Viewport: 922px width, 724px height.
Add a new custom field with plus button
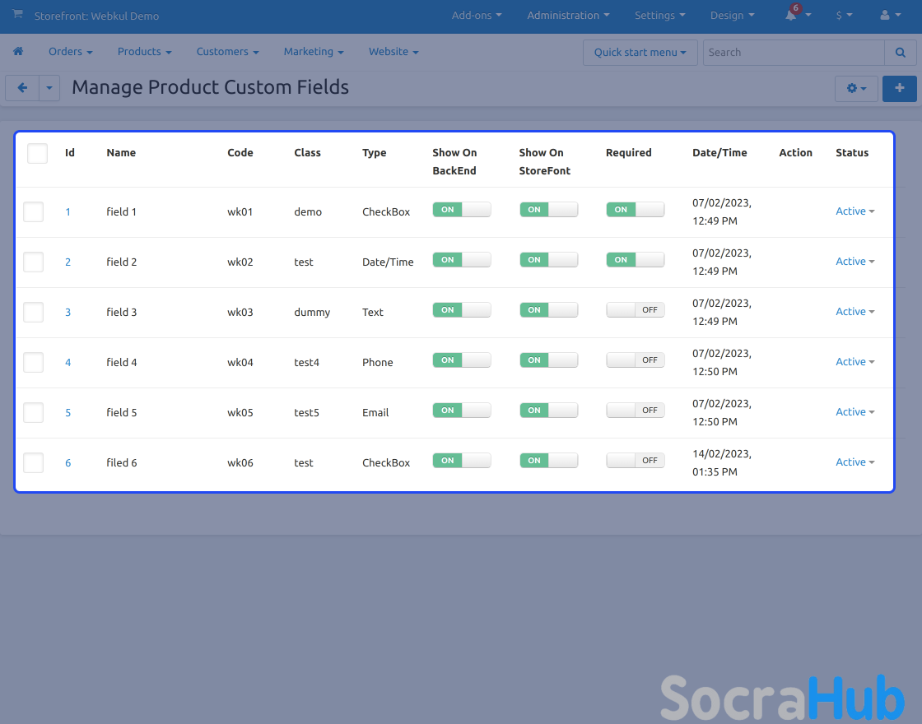pos(899,89)
